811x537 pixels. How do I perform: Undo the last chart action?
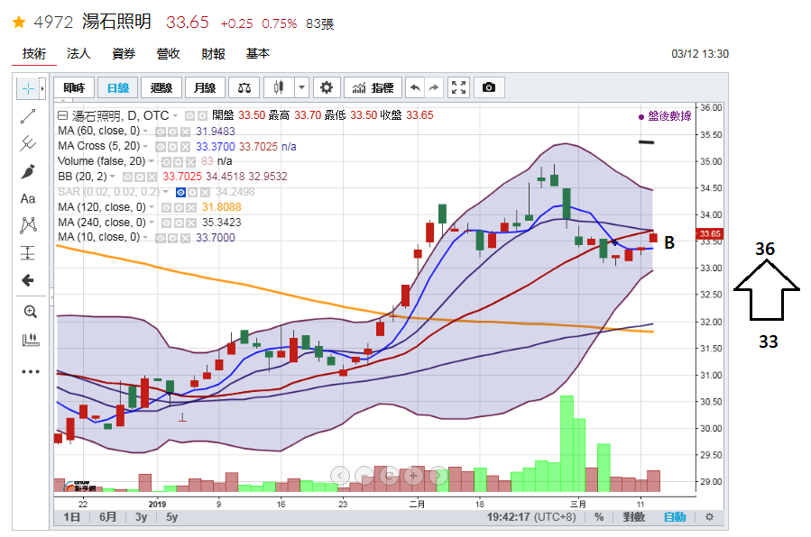click(x=415, y=87)
